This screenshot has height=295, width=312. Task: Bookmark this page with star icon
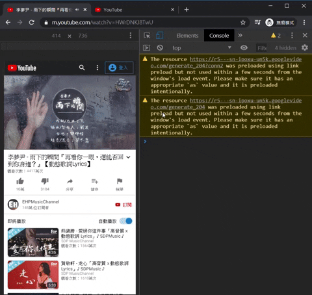point(243,22)
